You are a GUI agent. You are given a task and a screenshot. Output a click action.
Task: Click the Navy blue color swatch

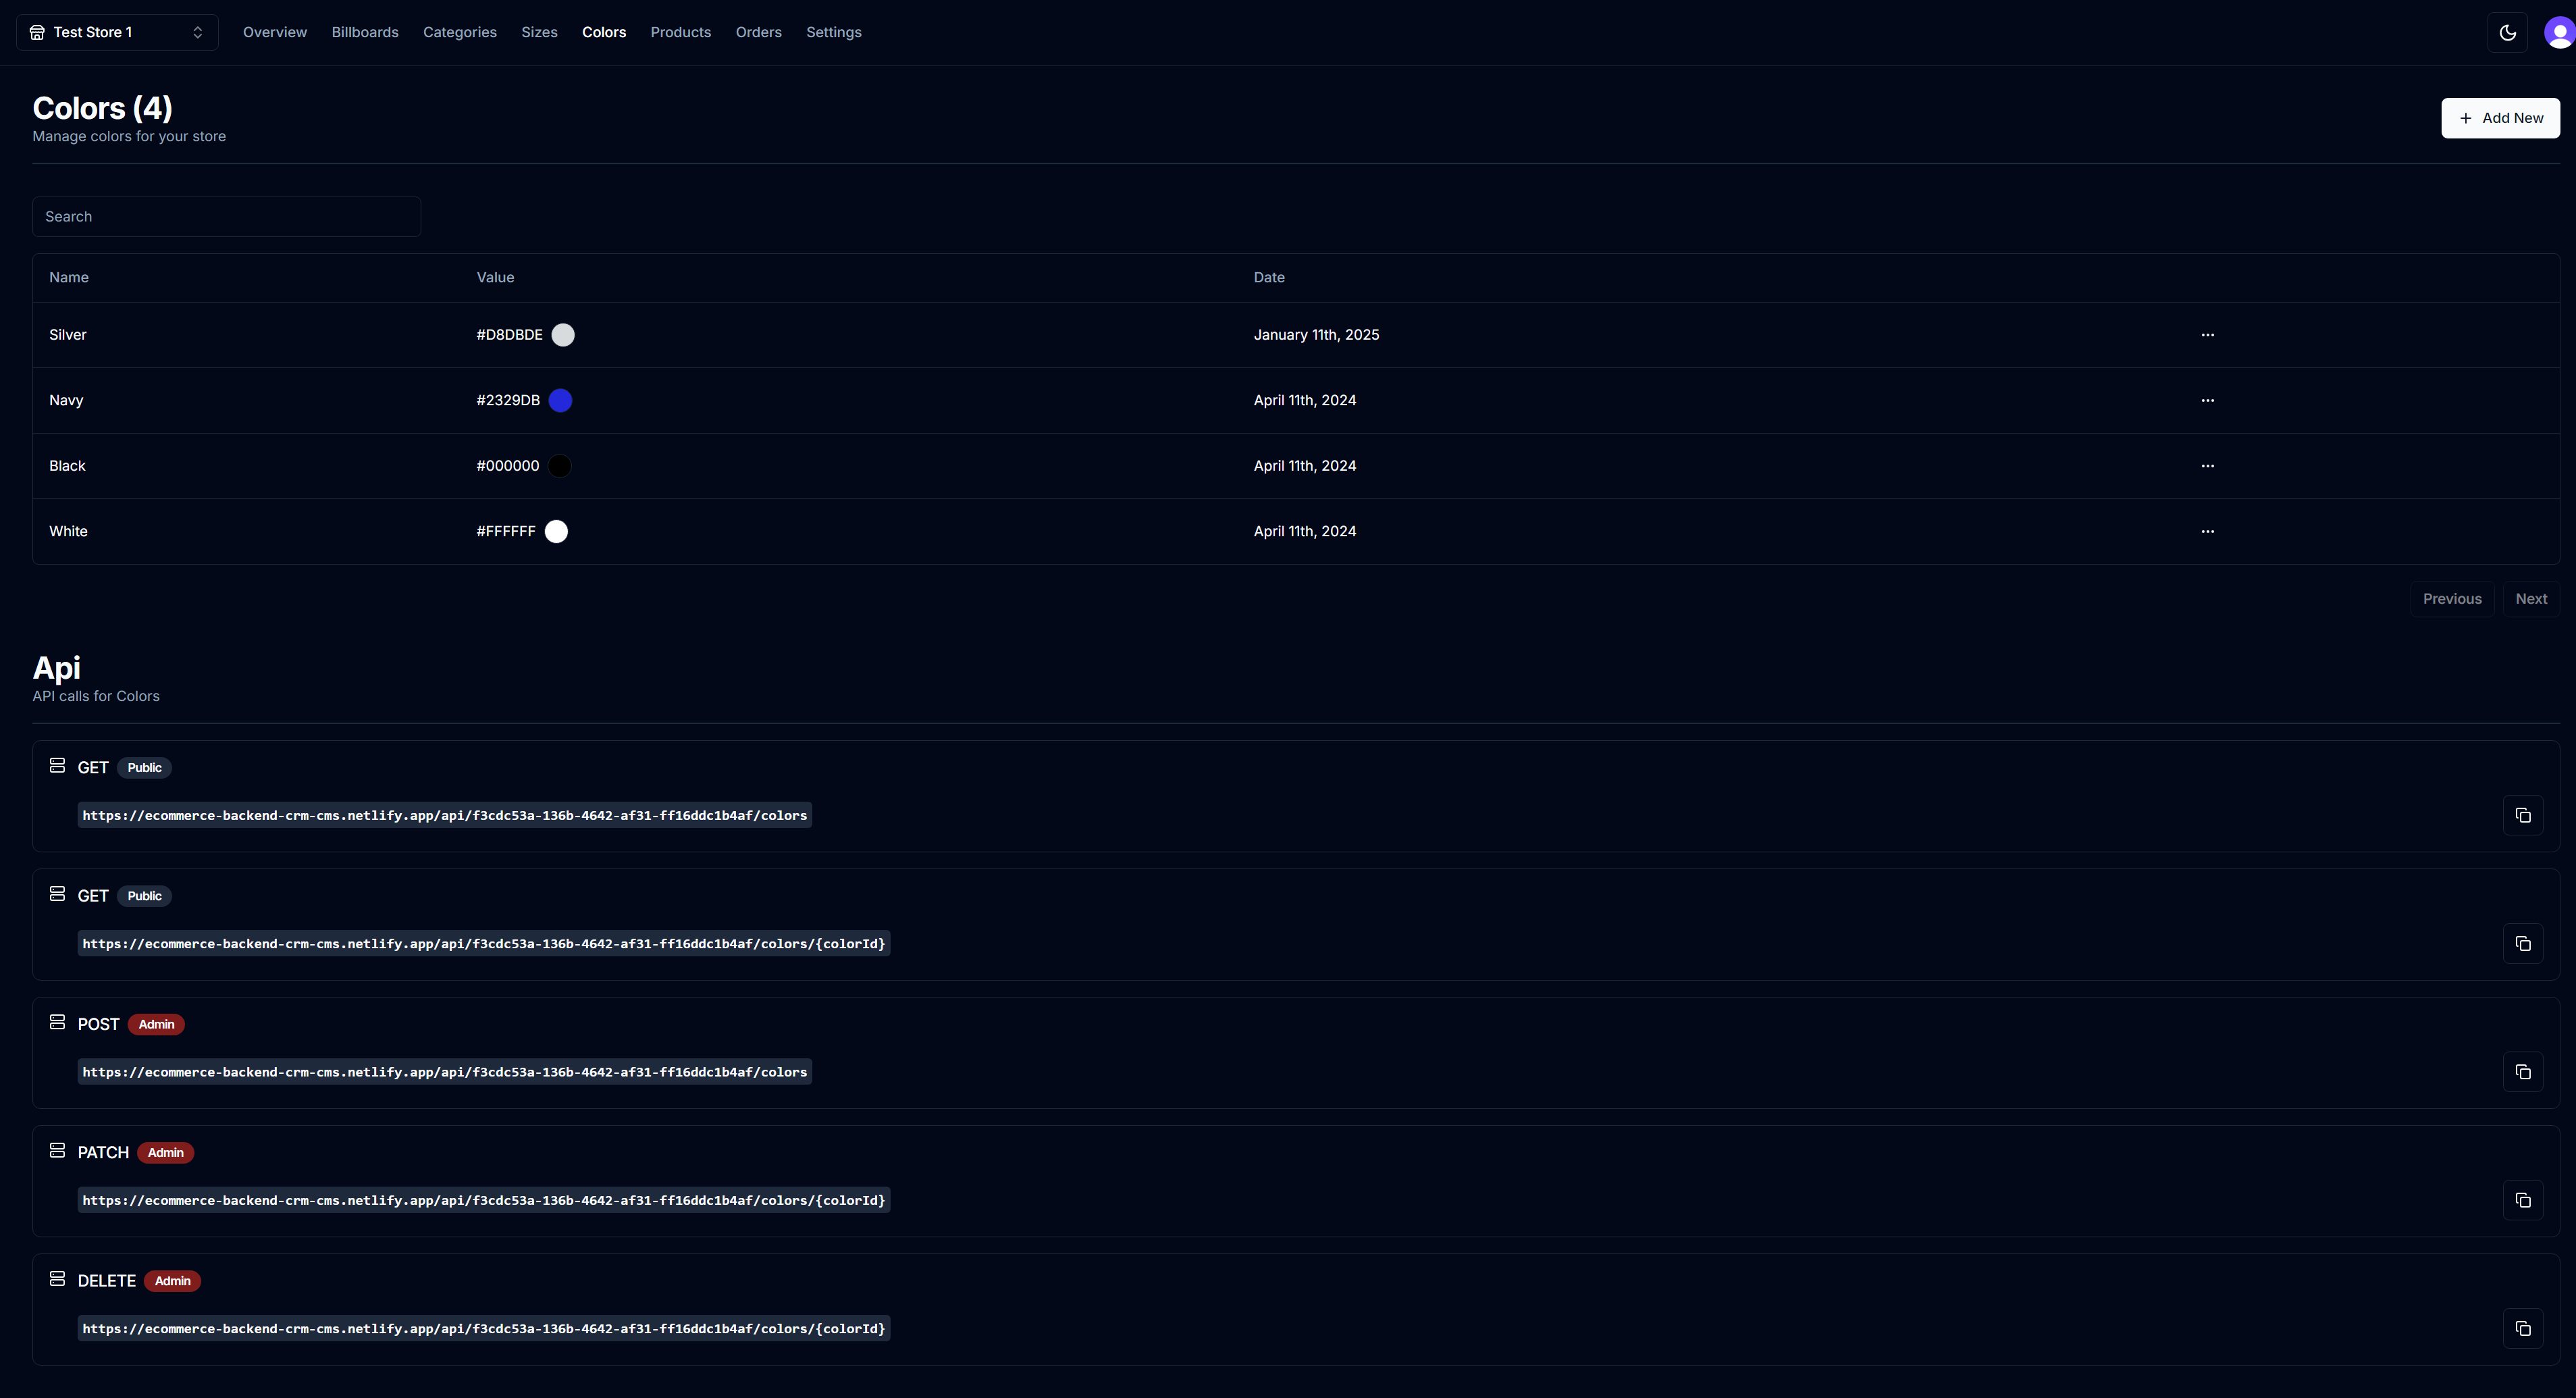tap(560, 400)
